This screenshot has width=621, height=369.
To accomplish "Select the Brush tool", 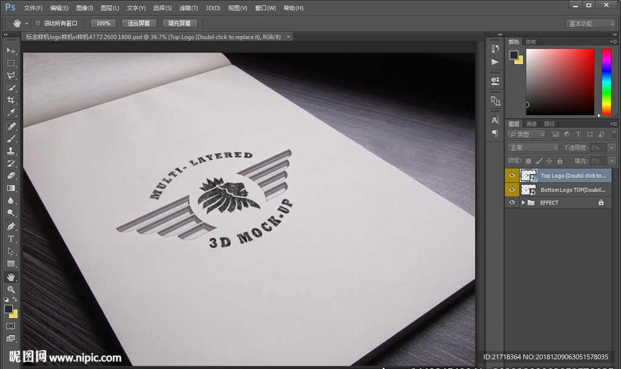I will [x=11, y=138].
